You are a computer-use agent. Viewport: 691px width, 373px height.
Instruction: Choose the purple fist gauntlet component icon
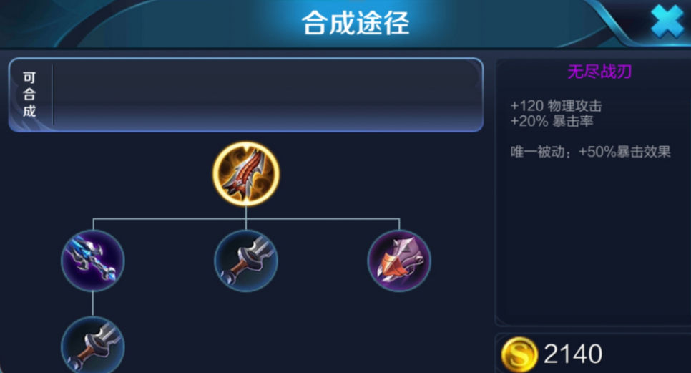pos(399,261)
